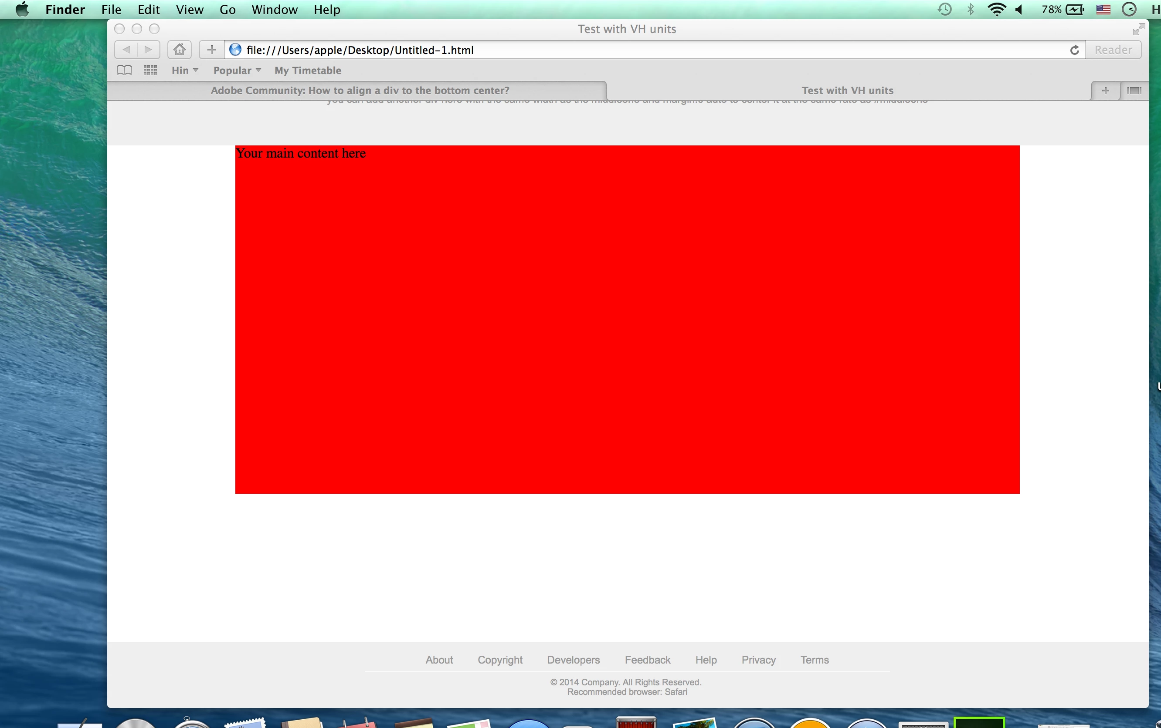Click the reload page icon
Viewport: 1161px width, 728px height.
[1074, 50]
